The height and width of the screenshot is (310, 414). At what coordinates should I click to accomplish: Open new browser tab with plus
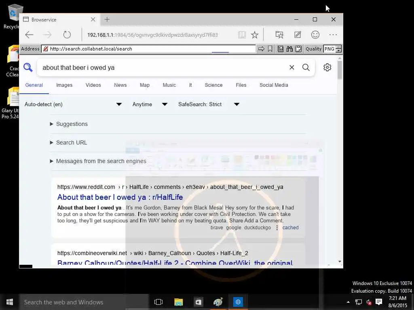point(107,19)
